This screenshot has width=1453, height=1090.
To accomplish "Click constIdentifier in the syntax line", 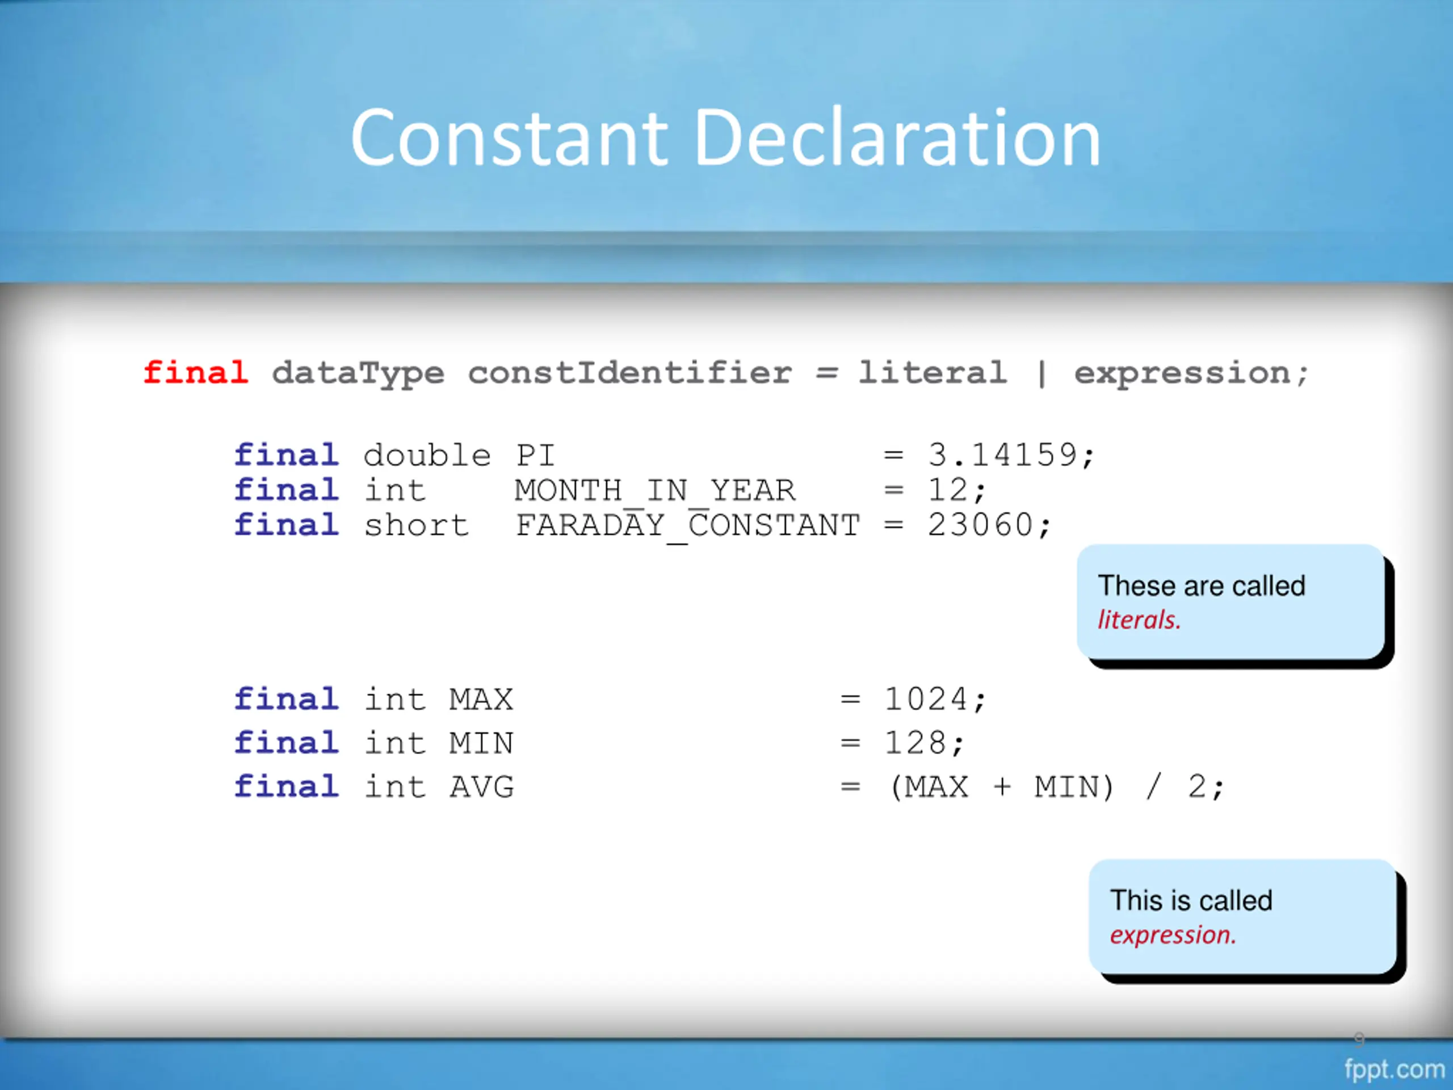I will click(630, 372).
